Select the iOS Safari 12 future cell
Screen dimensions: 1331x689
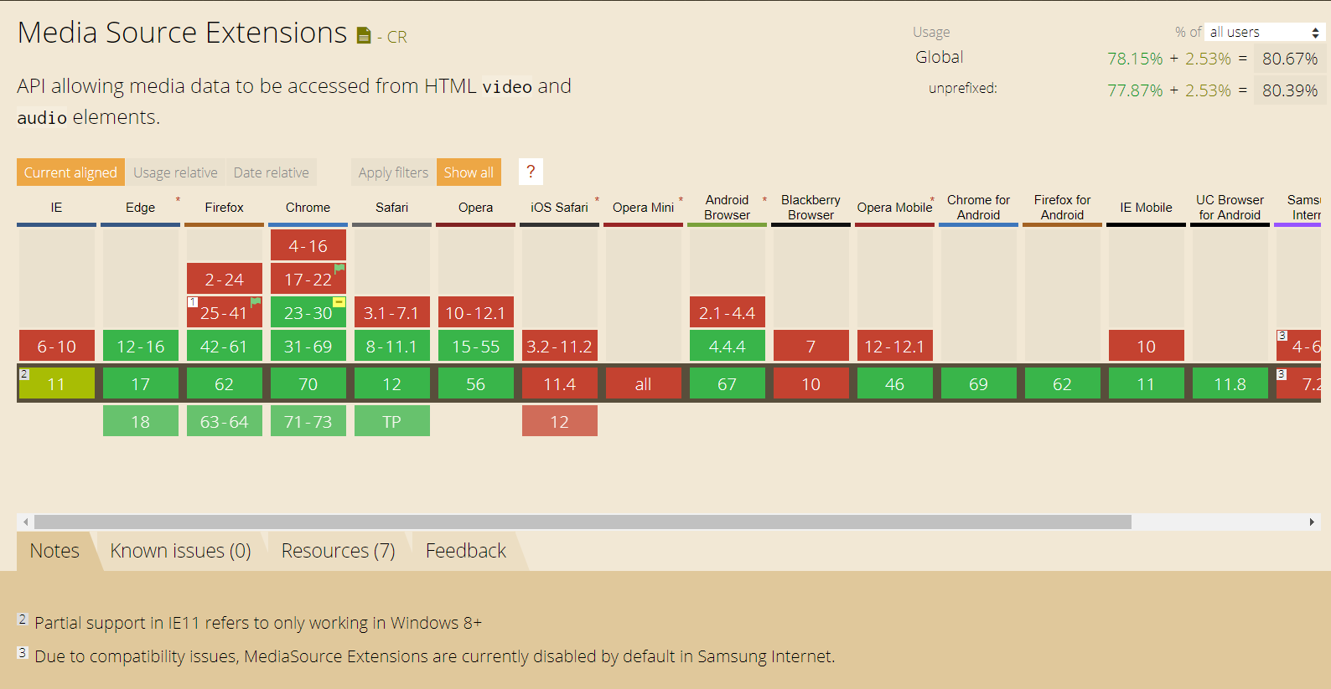pos(560,421)
